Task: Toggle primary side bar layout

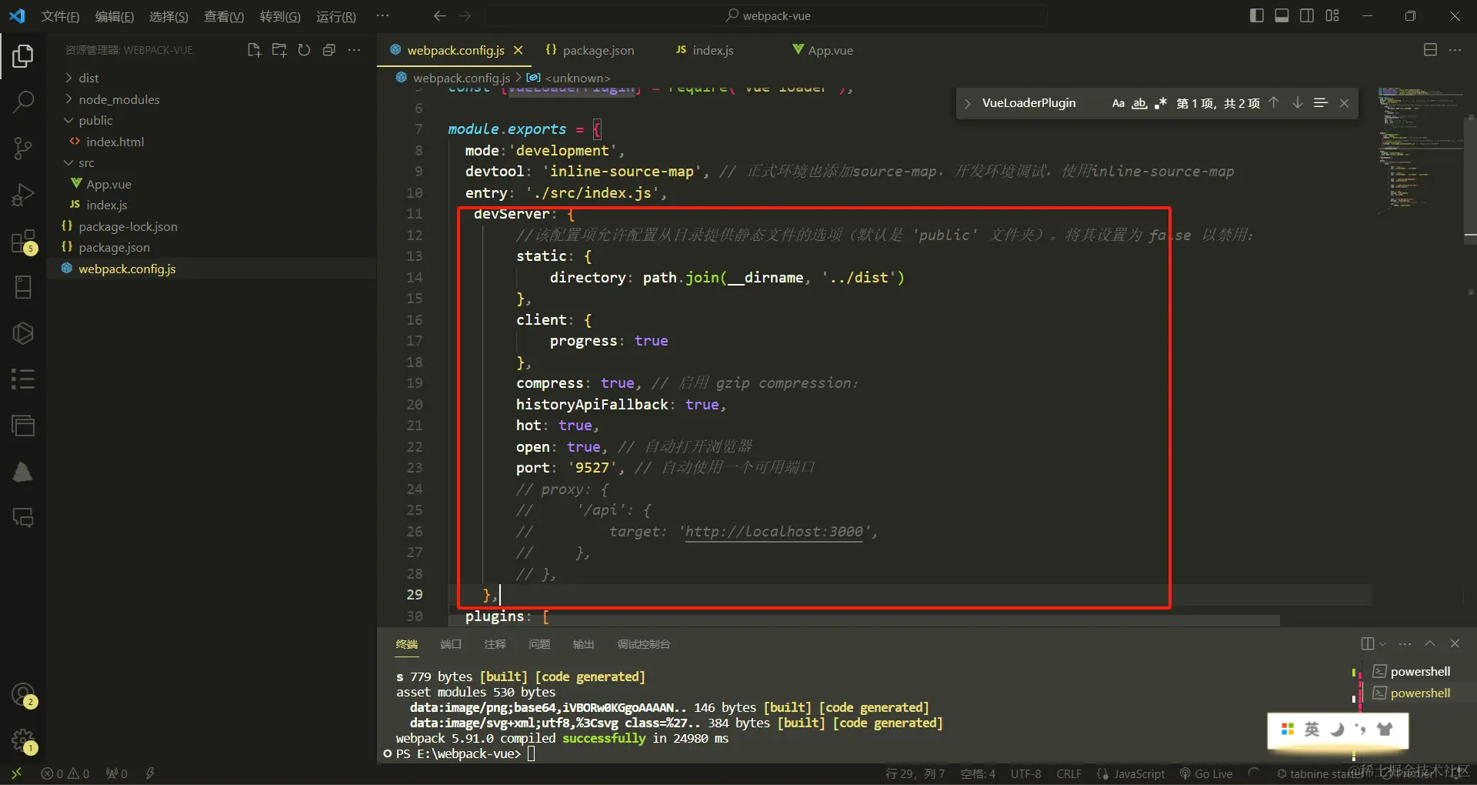Action: [1257, 15]
